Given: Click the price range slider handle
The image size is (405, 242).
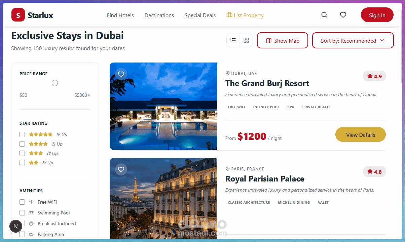Looking at the screenshot, I should coord(55,83).
